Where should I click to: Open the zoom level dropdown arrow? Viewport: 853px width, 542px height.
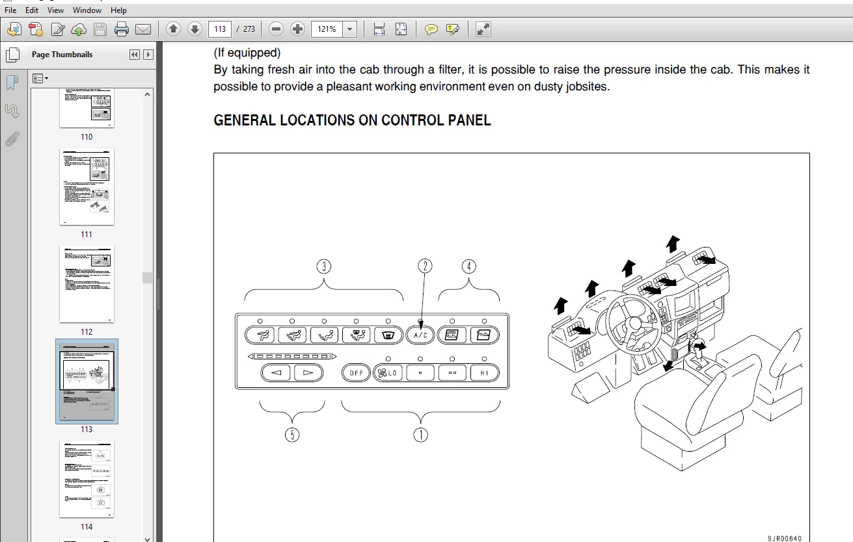coord(350,29)
